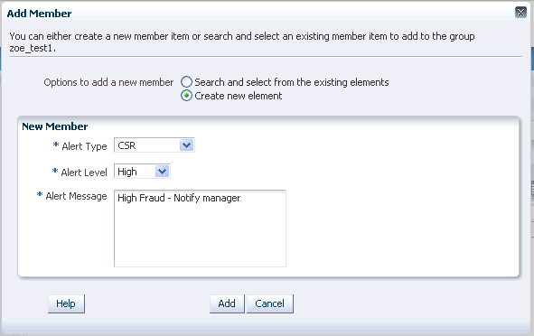This screenshot has height=336, width=534.
Task: Click the 'Options to add a new member' label
Action: (x=108, y=82)
